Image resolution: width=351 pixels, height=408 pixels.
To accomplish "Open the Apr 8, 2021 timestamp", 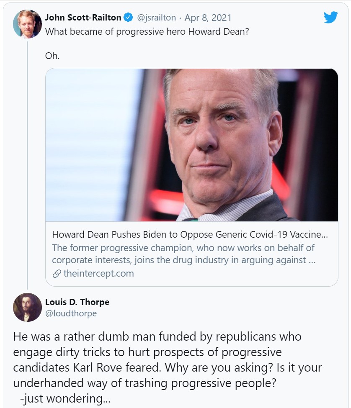I will tap(208, 18).
